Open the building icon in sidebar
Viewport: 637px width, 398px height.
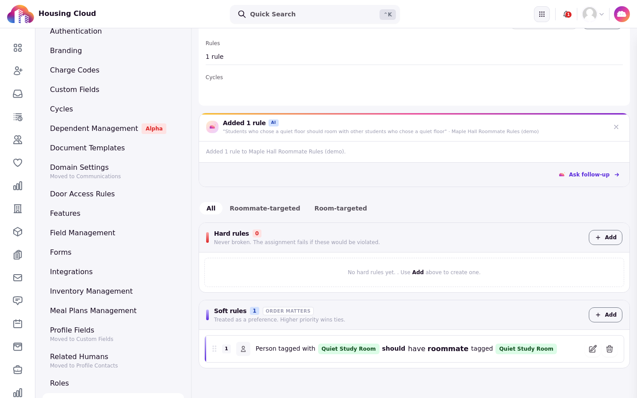click(18, 209)
